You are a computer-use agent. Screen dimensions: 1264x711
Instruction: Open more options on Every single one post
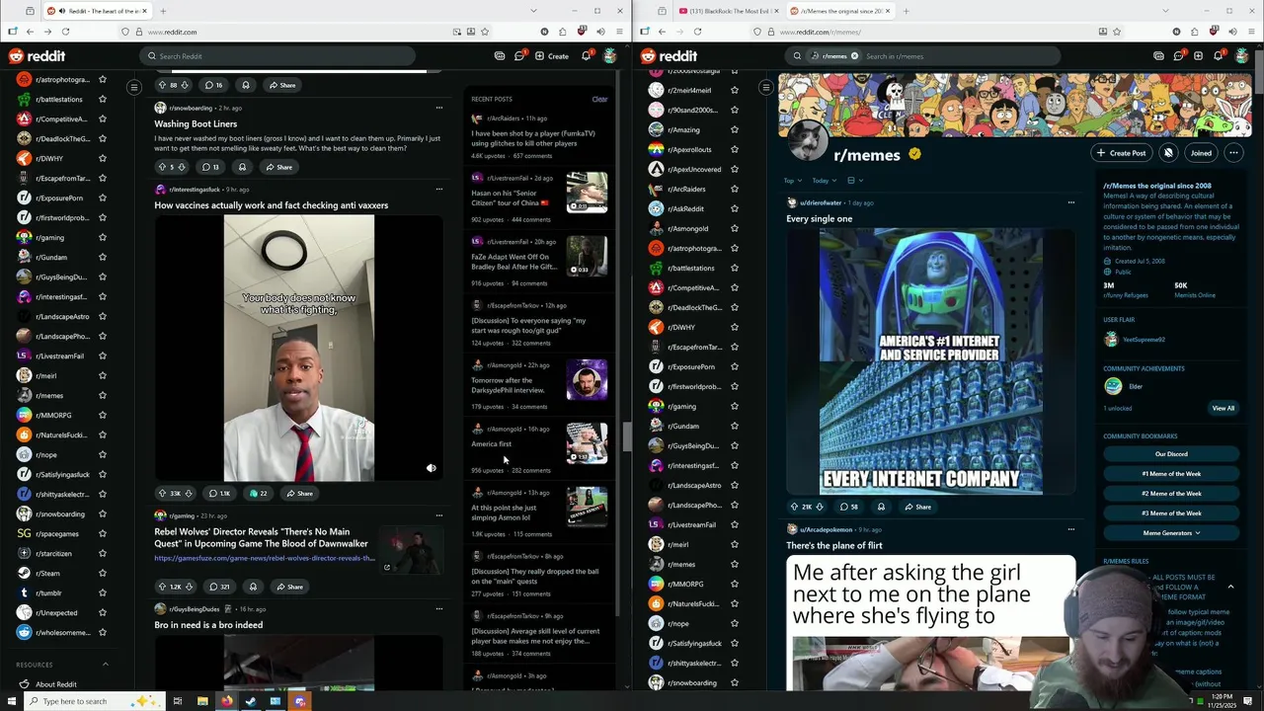coord(1070,202)
